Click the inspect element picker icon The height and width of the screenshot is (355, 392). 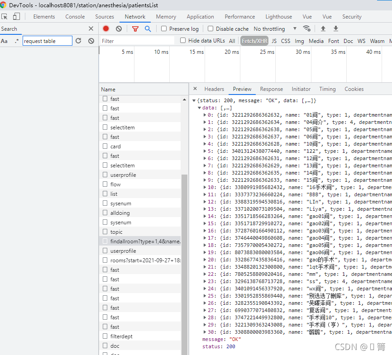(x=5, y=17)
